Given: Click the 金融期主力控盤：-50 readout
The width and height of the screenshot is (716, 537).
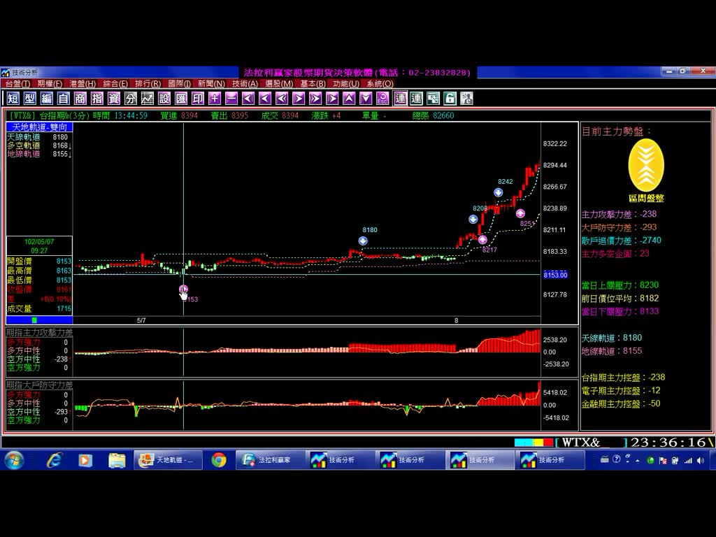Looking at the screenshot, I should point(621,404).
